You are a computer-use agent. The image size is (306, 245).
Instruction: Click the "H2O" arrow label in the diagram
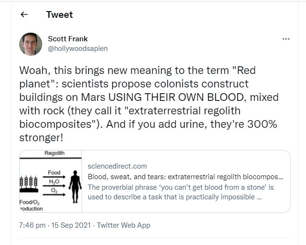coord(54,181)
